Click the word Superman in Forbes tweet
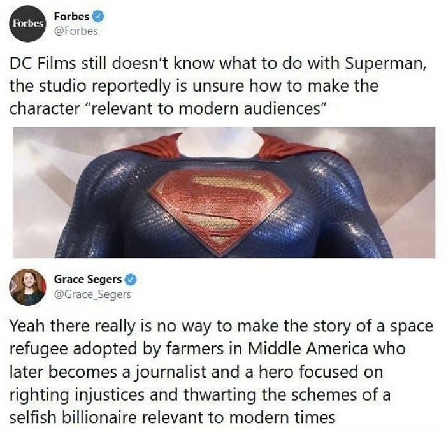The image size is (446, 430). pos(383,63)
